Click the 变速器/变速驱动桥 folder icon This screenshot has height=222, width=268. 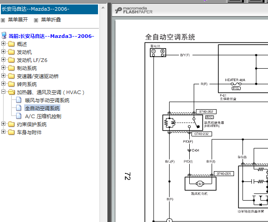click(x=11, y=76)
